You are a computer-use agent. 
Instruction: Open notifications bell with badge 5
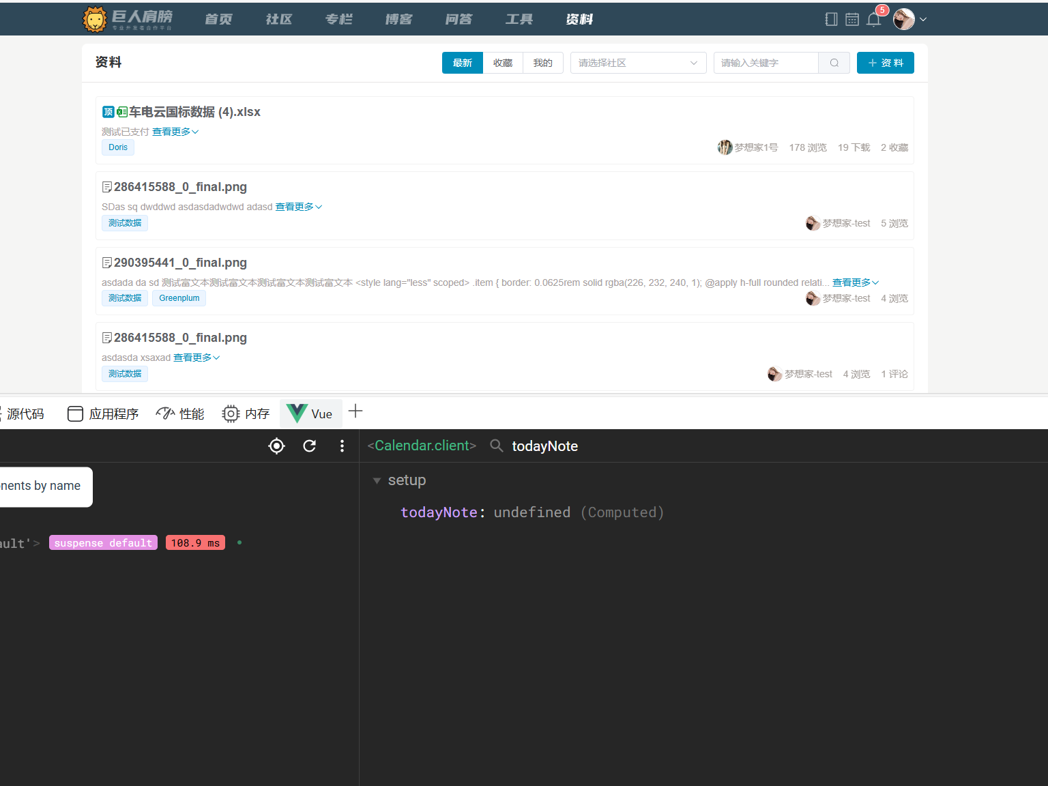pos(874,18)
